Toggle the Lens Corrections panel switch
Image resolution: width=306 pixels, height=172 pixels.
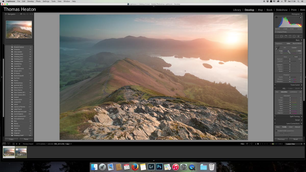pos(275,123)
